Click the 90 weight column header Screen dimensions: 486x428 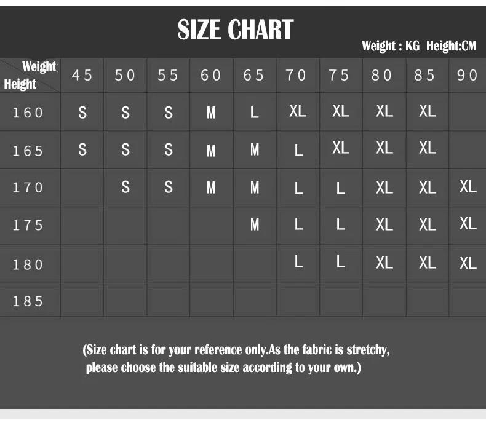coord(468,75)
